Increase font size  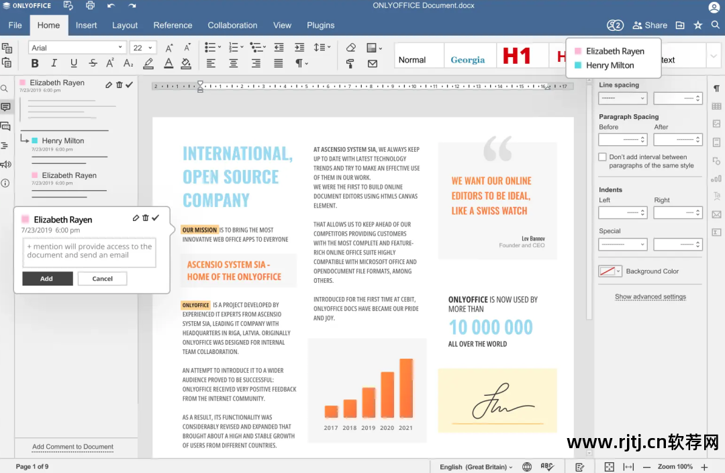point(169,48)
